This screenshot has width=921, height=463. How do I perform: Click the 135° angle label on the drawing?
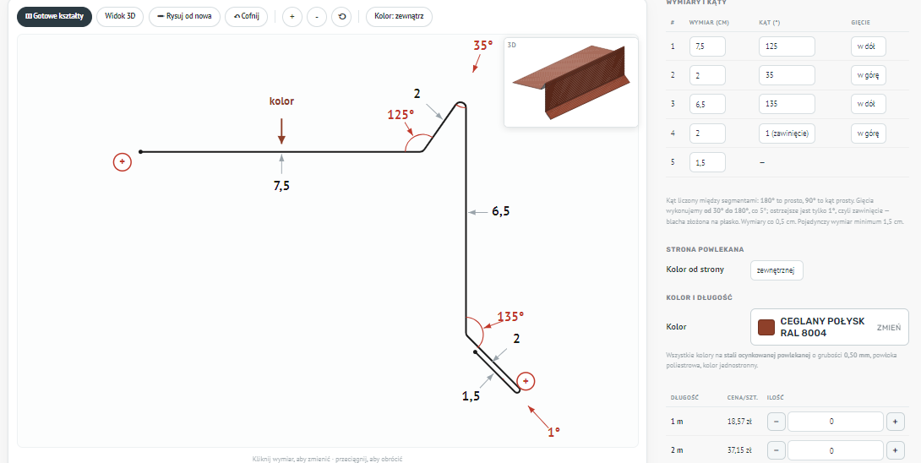(510, 316)
